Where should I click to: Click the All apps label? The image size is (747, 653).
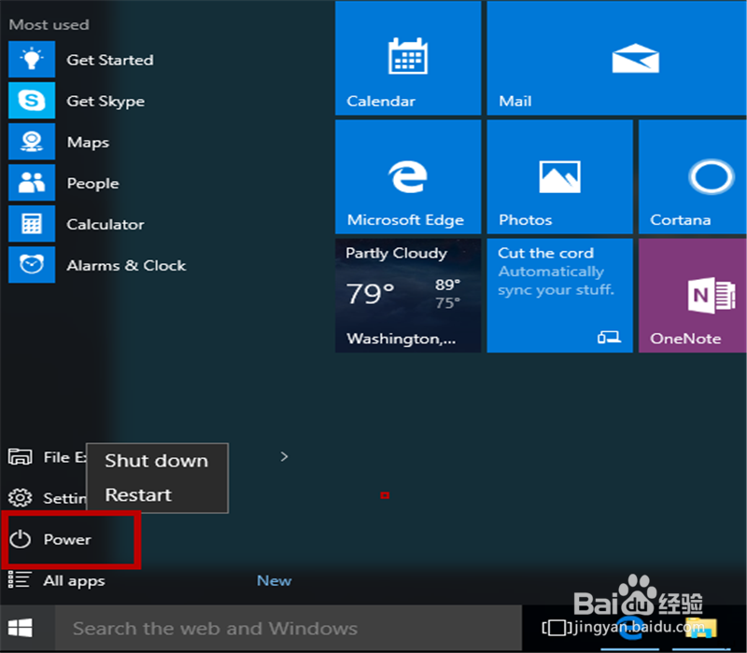[x=75, y=581]
